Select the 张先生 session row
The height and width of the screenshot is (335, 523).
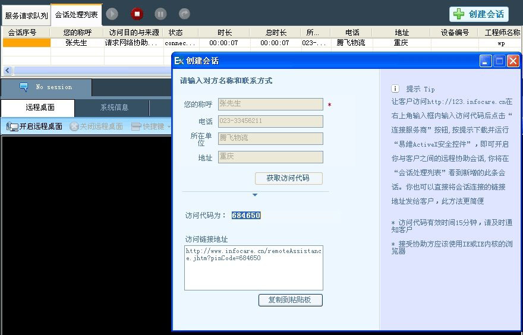pyautogui.click(x=77, y=43)
